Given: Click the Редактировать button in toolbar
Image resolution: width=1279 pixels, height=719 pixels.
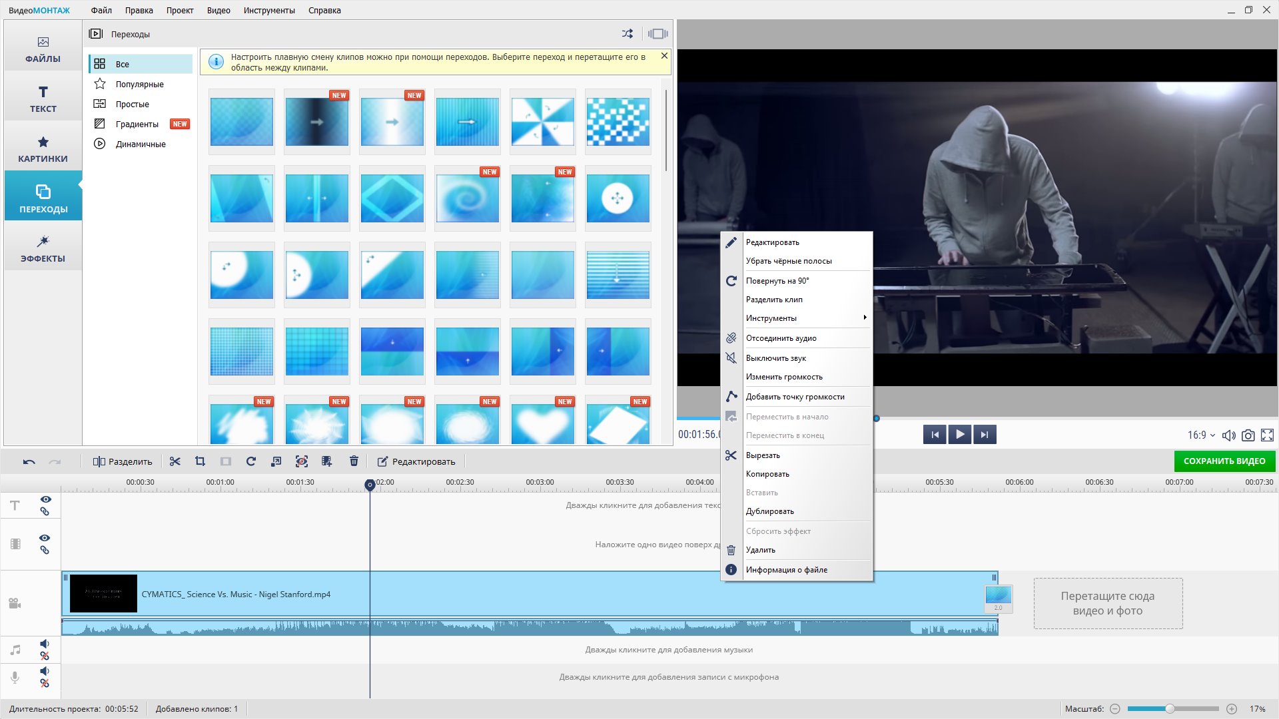Looking at the screenshot, I should [416, 461].
